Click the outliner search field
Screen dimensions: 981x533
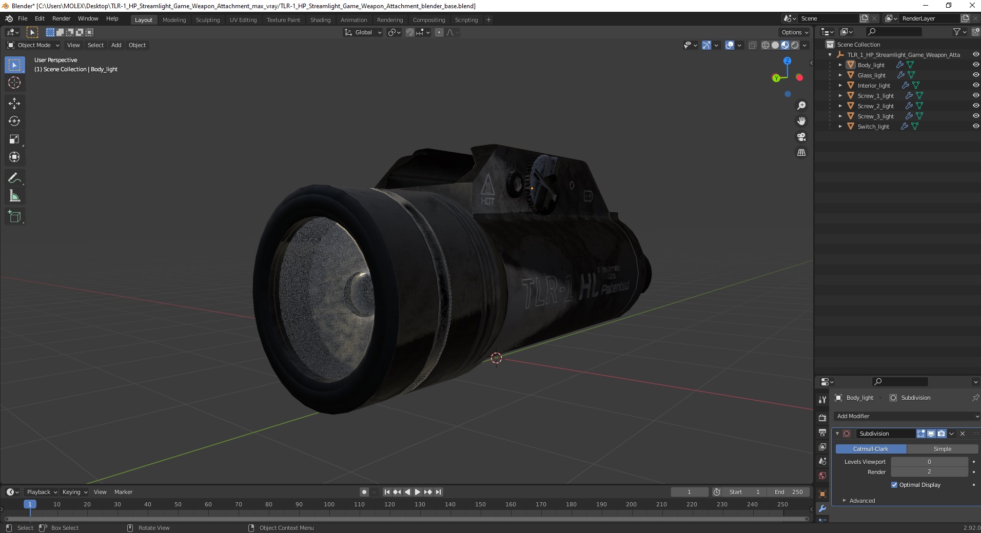tap(894, 32)
